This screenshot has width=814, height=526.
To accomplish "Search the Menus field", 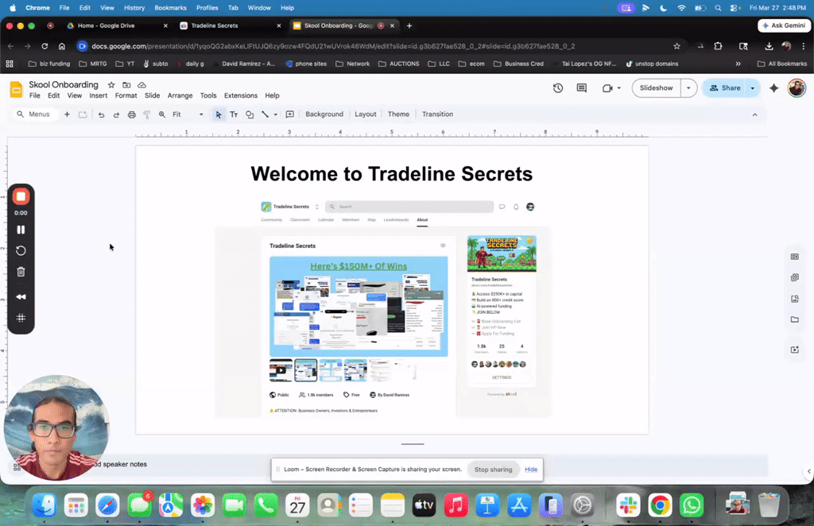I will [35, 114].
